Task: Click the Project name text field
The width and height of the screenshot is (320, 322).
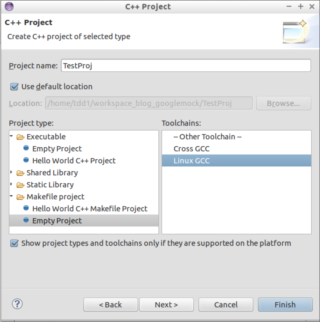Action: 186,65
